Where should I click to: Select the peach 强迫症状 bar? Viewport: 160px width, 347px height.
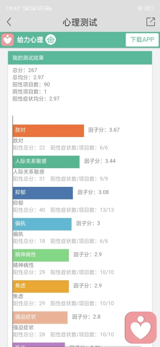pos(40,318)
